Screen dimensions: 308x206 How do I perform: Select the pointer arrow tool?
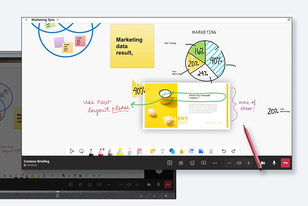[x=72, y=151]
